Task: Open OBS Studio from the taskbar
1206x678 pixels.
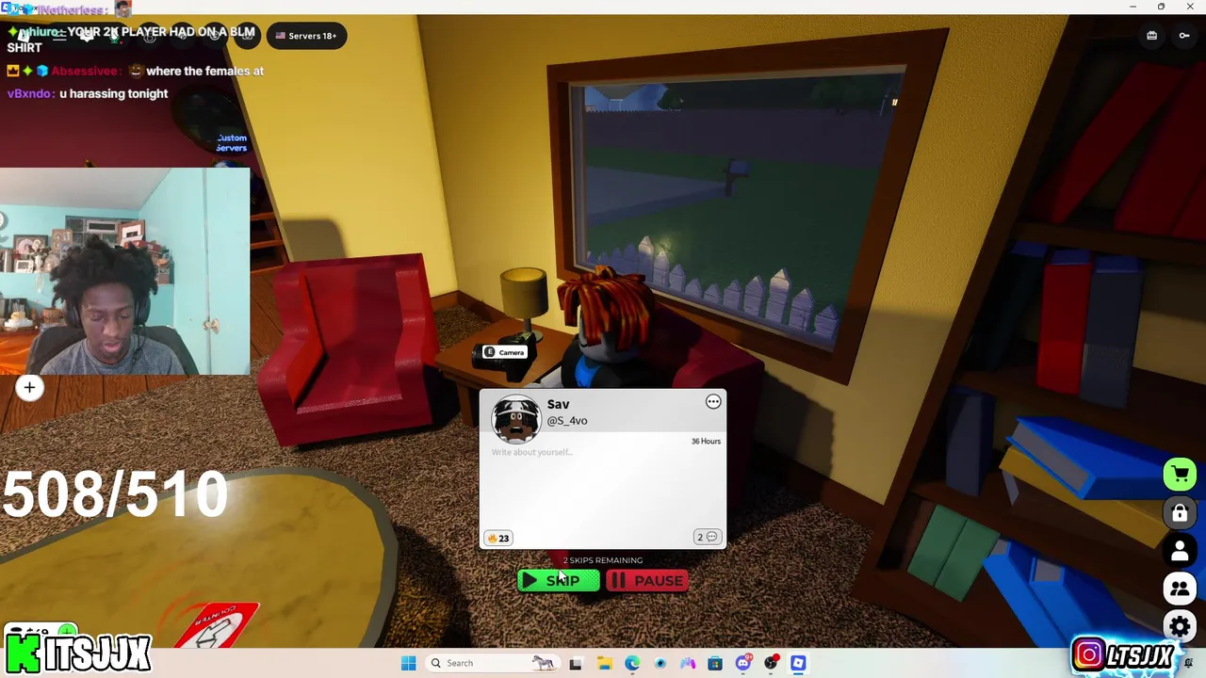Action: point(771,663)
